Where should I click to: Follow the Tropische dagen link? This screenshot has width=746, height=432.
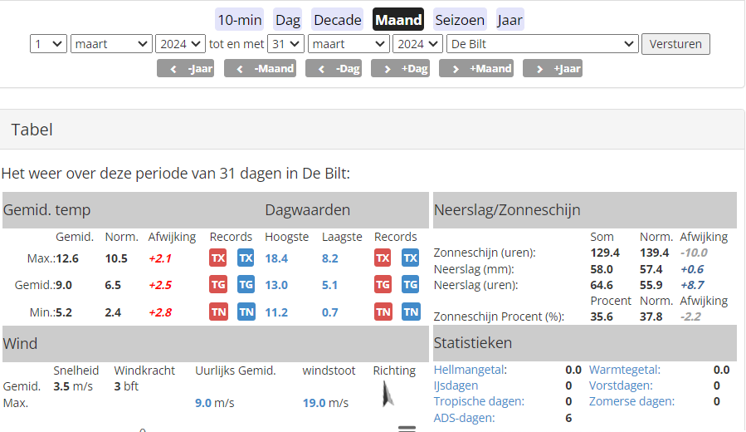479,401
